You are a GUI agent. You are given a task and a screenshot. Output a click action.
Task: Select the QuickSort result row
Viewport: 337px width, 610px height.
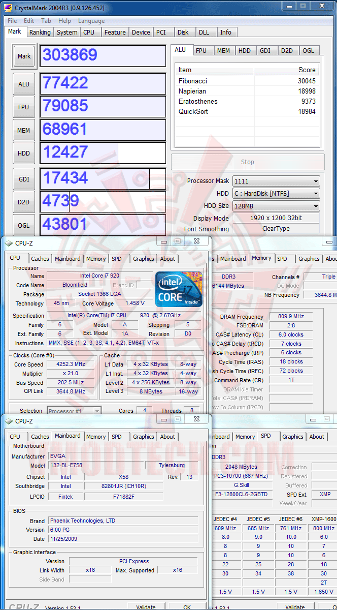(247, 111)
